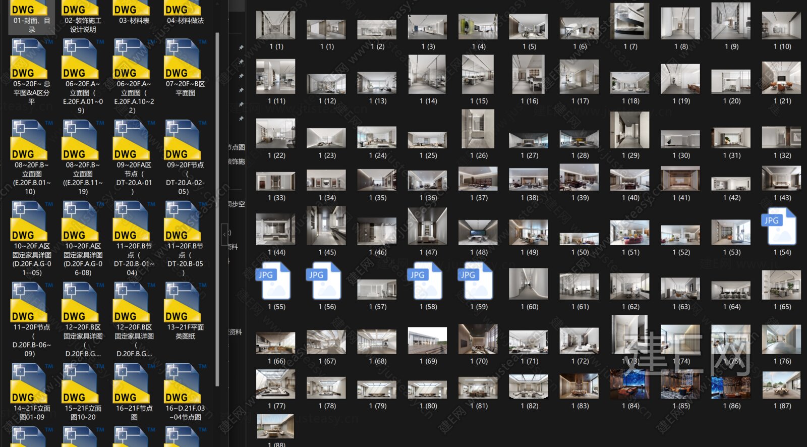Select image thumbnail 1 (51)
This screenshot has height=447, width=807.
click(x=629, y=233)
